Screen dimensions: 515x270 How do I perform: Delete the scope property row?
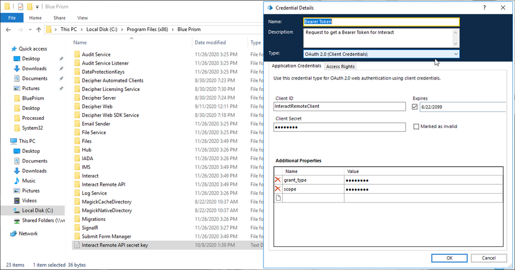278,189
